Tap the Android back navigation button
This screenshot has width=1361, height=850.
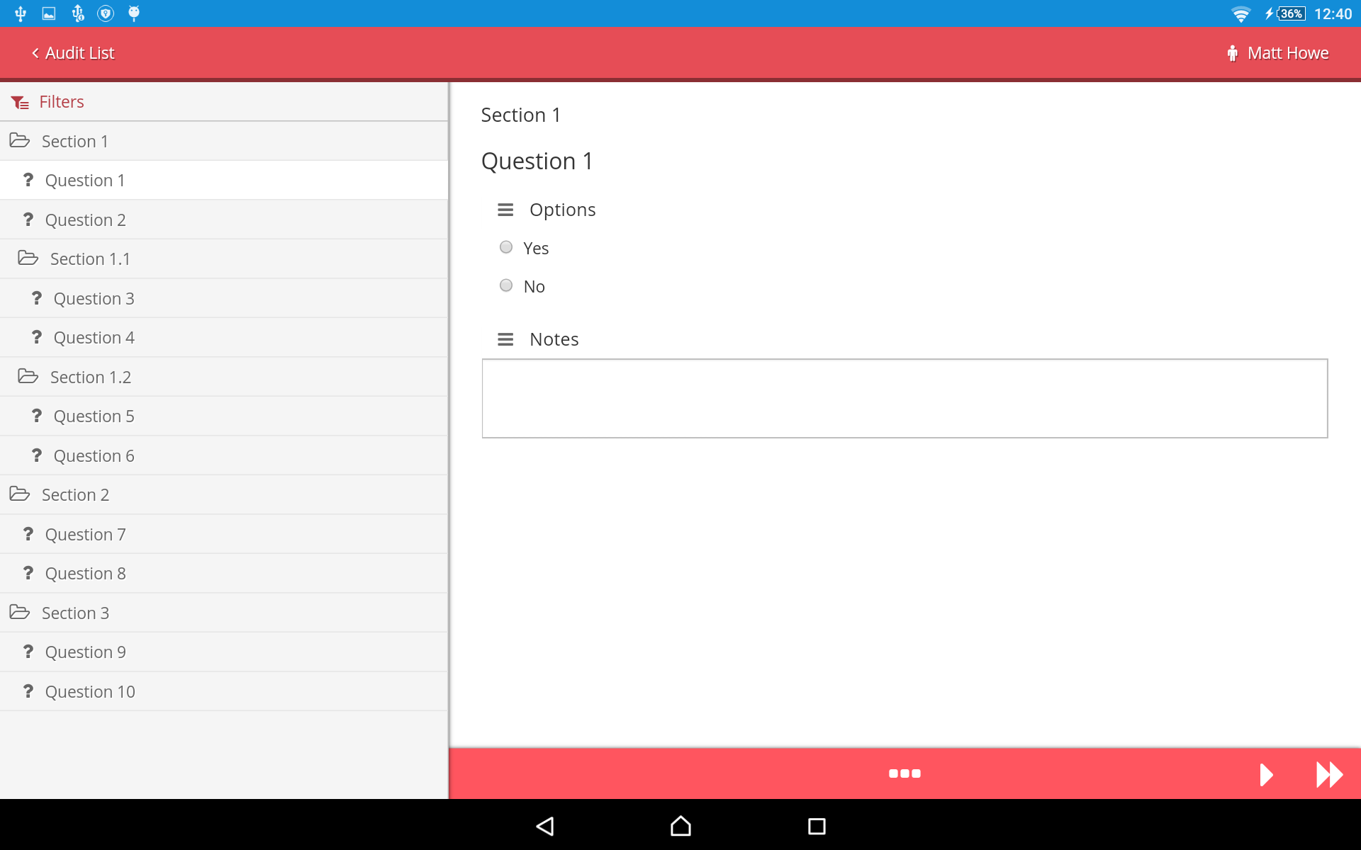545,826
